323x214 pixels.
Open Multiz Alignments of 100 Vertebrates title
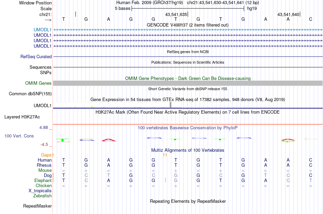pyautogui.click(x=188, y=150)
